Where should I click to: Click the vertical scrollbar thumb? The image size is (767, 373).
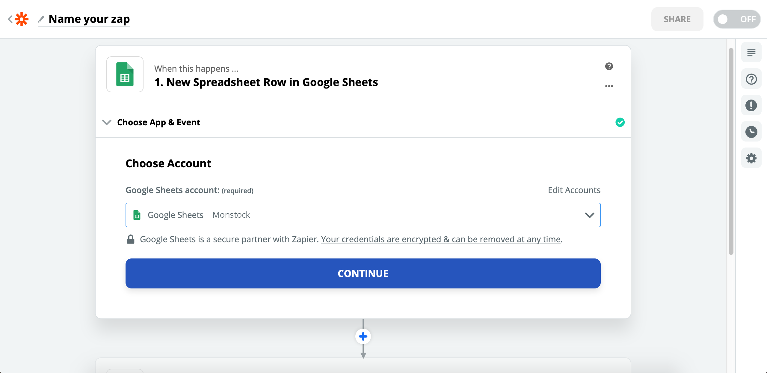tap(731, 151)
